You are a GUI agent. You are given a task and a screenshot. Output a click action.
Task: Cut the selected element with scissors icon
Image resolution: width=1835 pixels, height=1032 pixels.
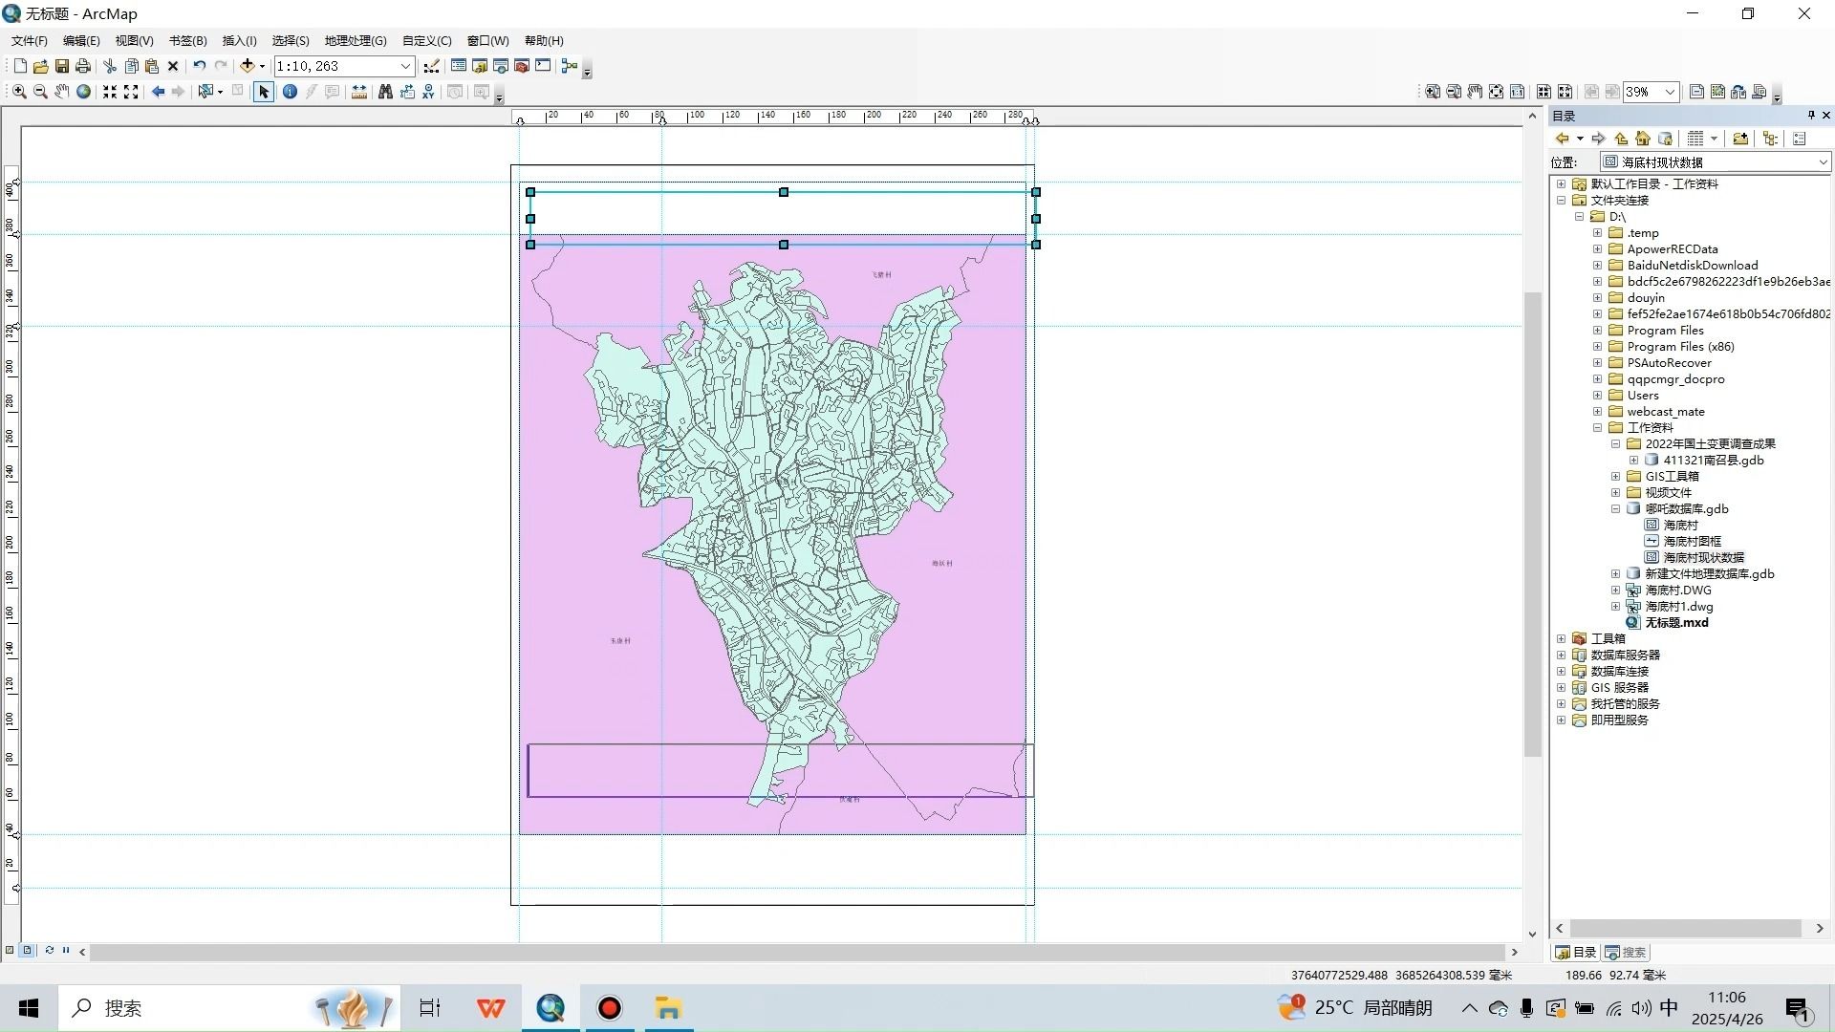point(110,66)
